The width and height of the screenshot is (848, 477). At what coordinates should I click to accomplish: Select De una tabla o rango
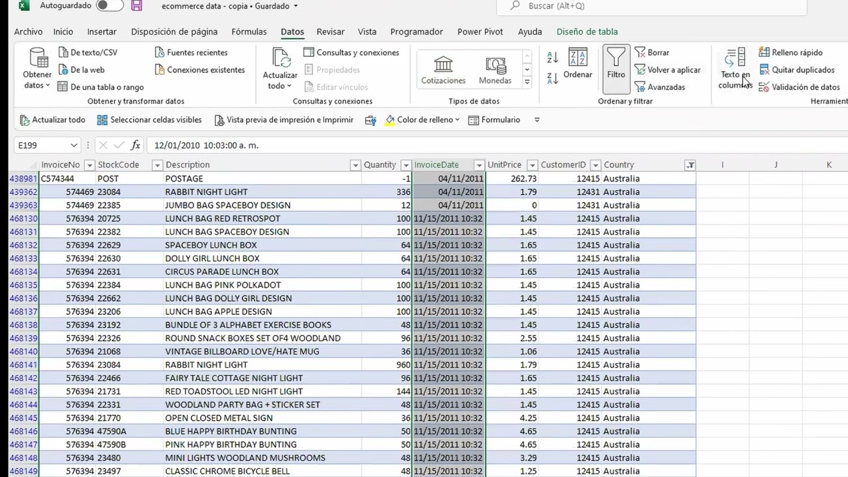click(101, 87)
